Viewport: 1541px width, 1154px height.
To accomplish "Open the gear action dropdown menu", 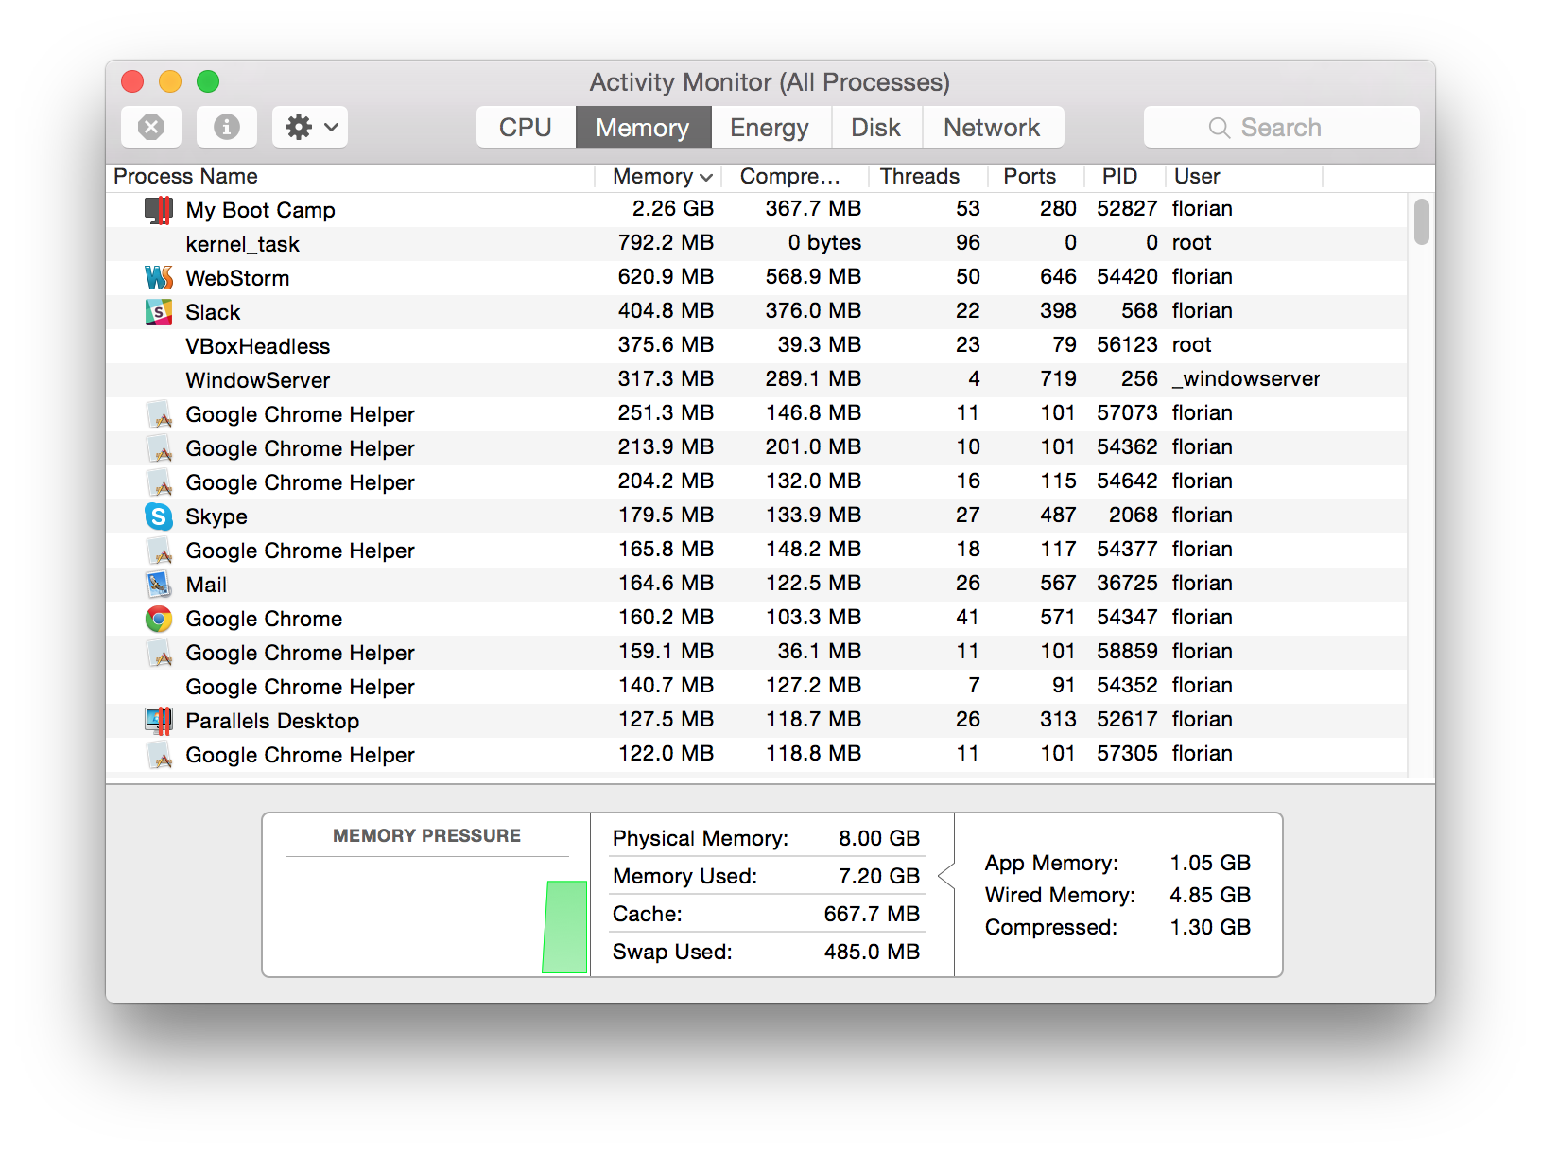I will click(x=310, y=127).
